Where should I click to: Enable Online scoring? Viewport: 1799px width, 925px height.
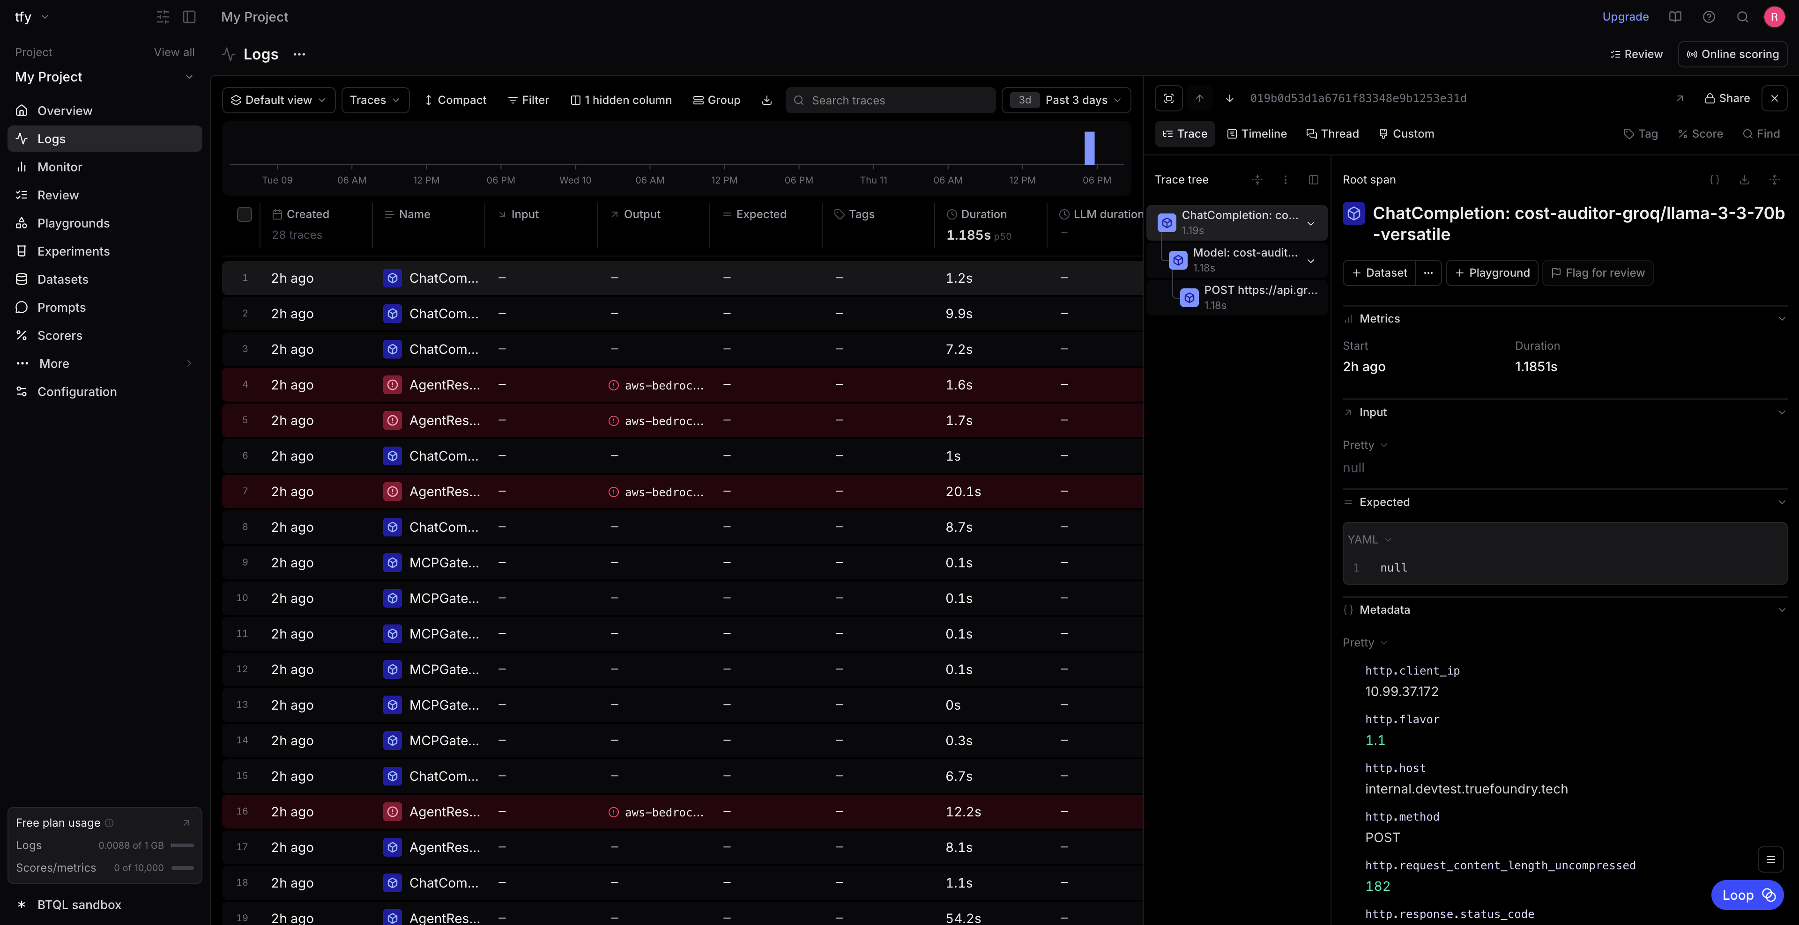click(1732, 54)
